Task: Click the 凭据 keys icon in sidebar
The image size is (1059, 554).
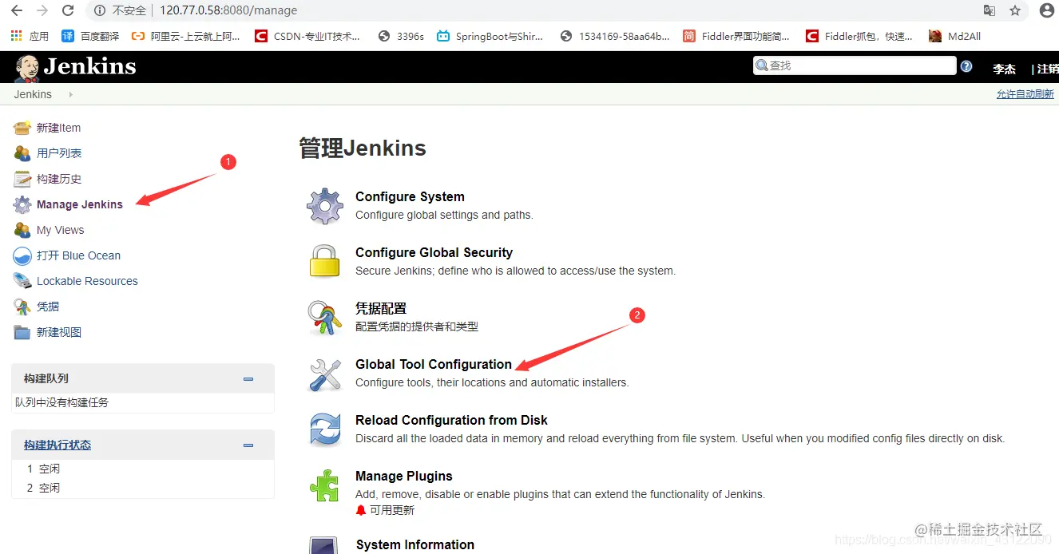Action: (22, 307)
